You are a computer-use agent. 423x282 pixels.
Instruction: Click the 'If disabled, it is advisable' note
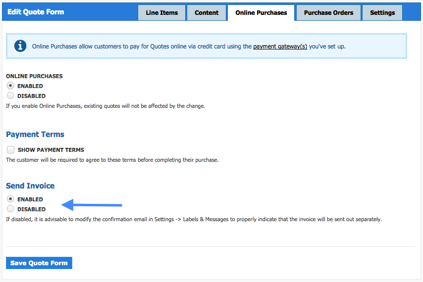[194, 219]
